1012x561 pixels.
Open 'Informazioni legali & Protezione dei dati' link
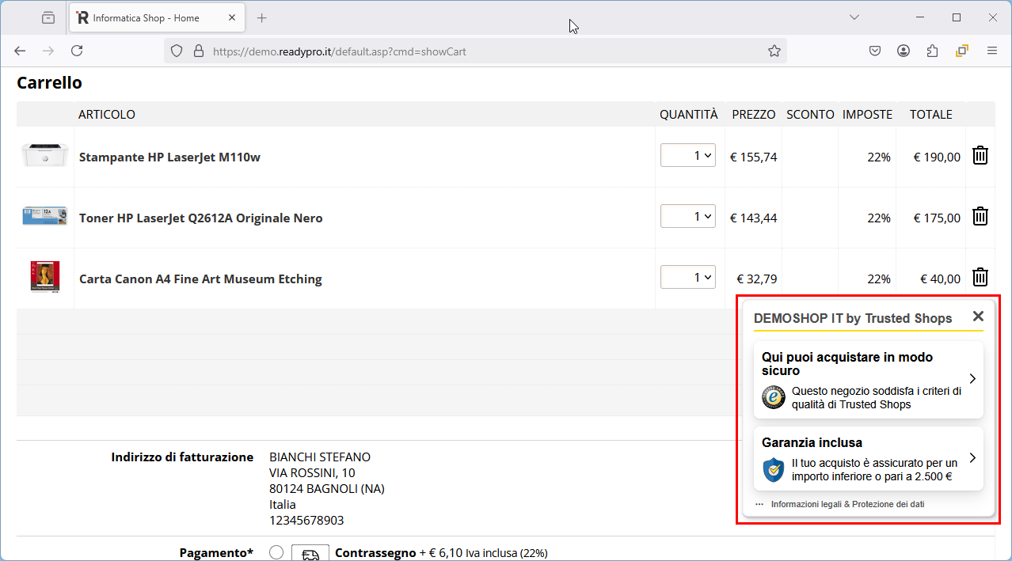pyautogui.click(x=847, y=504)
